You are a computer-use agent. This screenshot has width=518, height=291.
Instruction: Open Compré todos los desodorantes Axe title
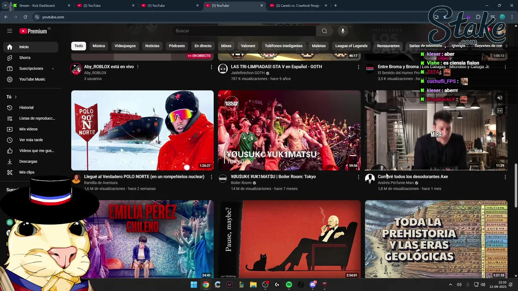pyautogui.click(x=413, y=177)
